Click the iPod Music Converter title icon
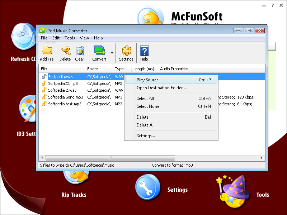This screenshot has height=215, width=287. click(42, 30)
